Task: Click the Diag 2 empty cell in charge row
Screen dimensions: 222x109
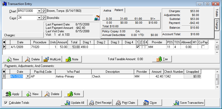Action: coord(101,47)
